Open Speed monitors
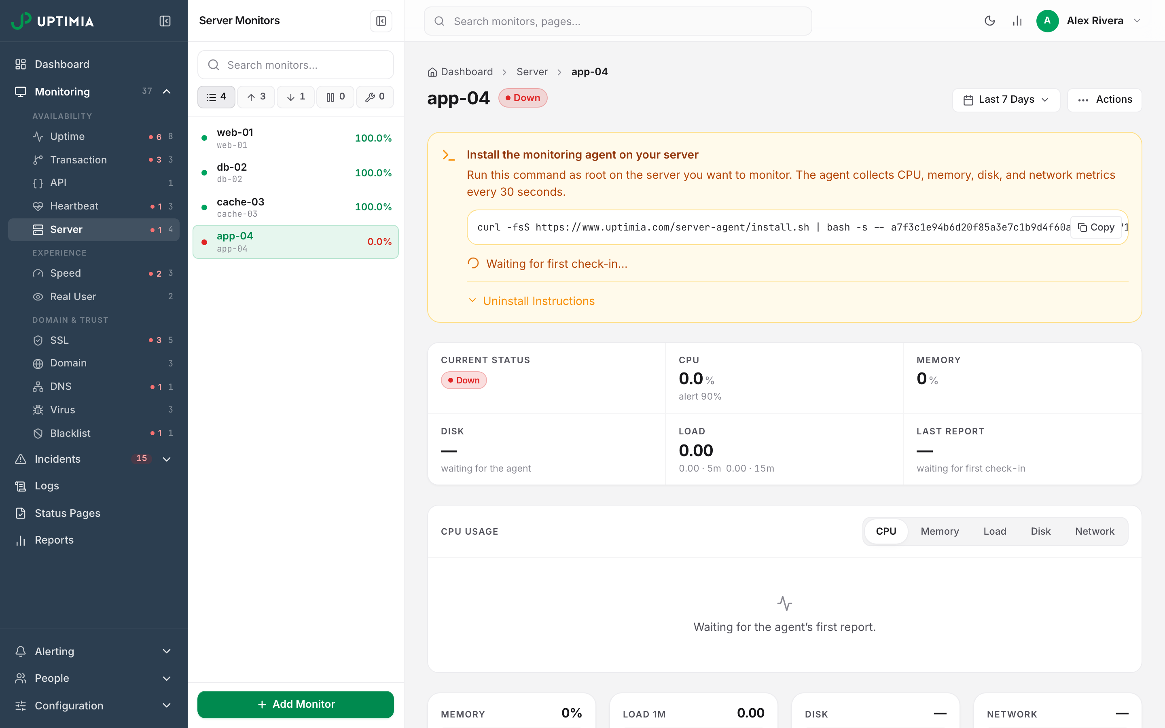Screen dimensions: 1165x728 pyautogui.click(x=94, y=273)
